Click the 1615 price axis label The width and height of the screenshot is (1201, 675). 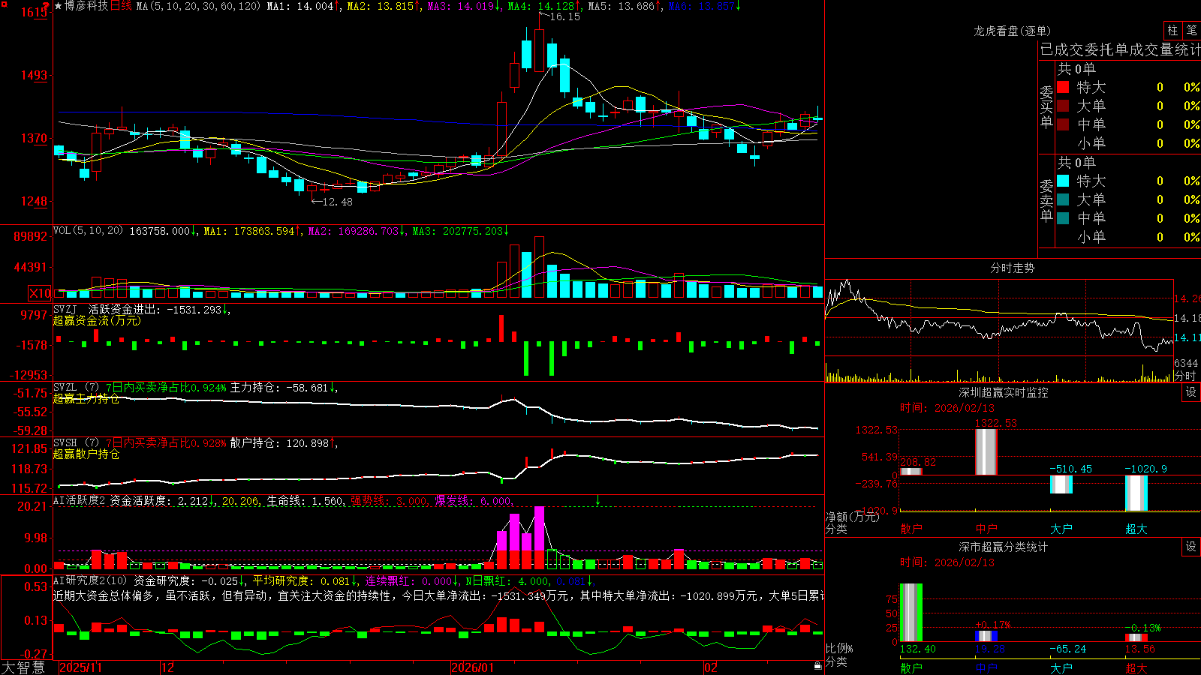point(35,13)
